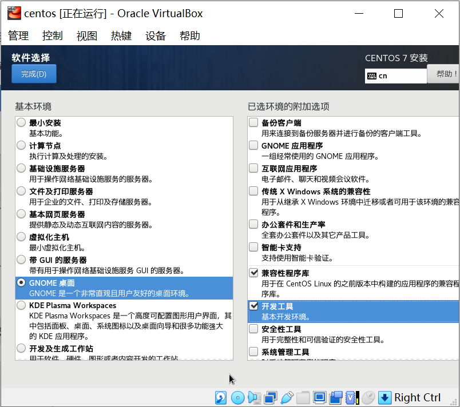Image resolution: width=460 pixels, height=407 pixels.
Task: Open the 视图 menu
Action: pyautogui.click(x=87, y=36)
